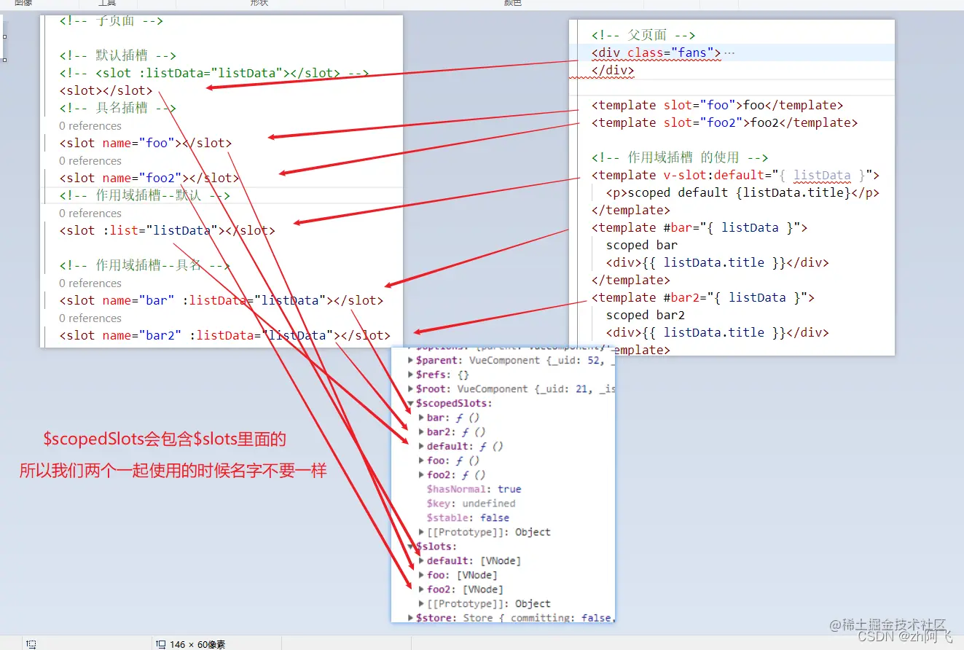Click the slot name="foo" code line
964x650 pixels.
[x=146, y=143]
